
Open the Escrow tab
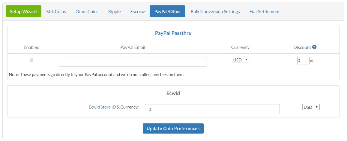click(x=137, y=12)
